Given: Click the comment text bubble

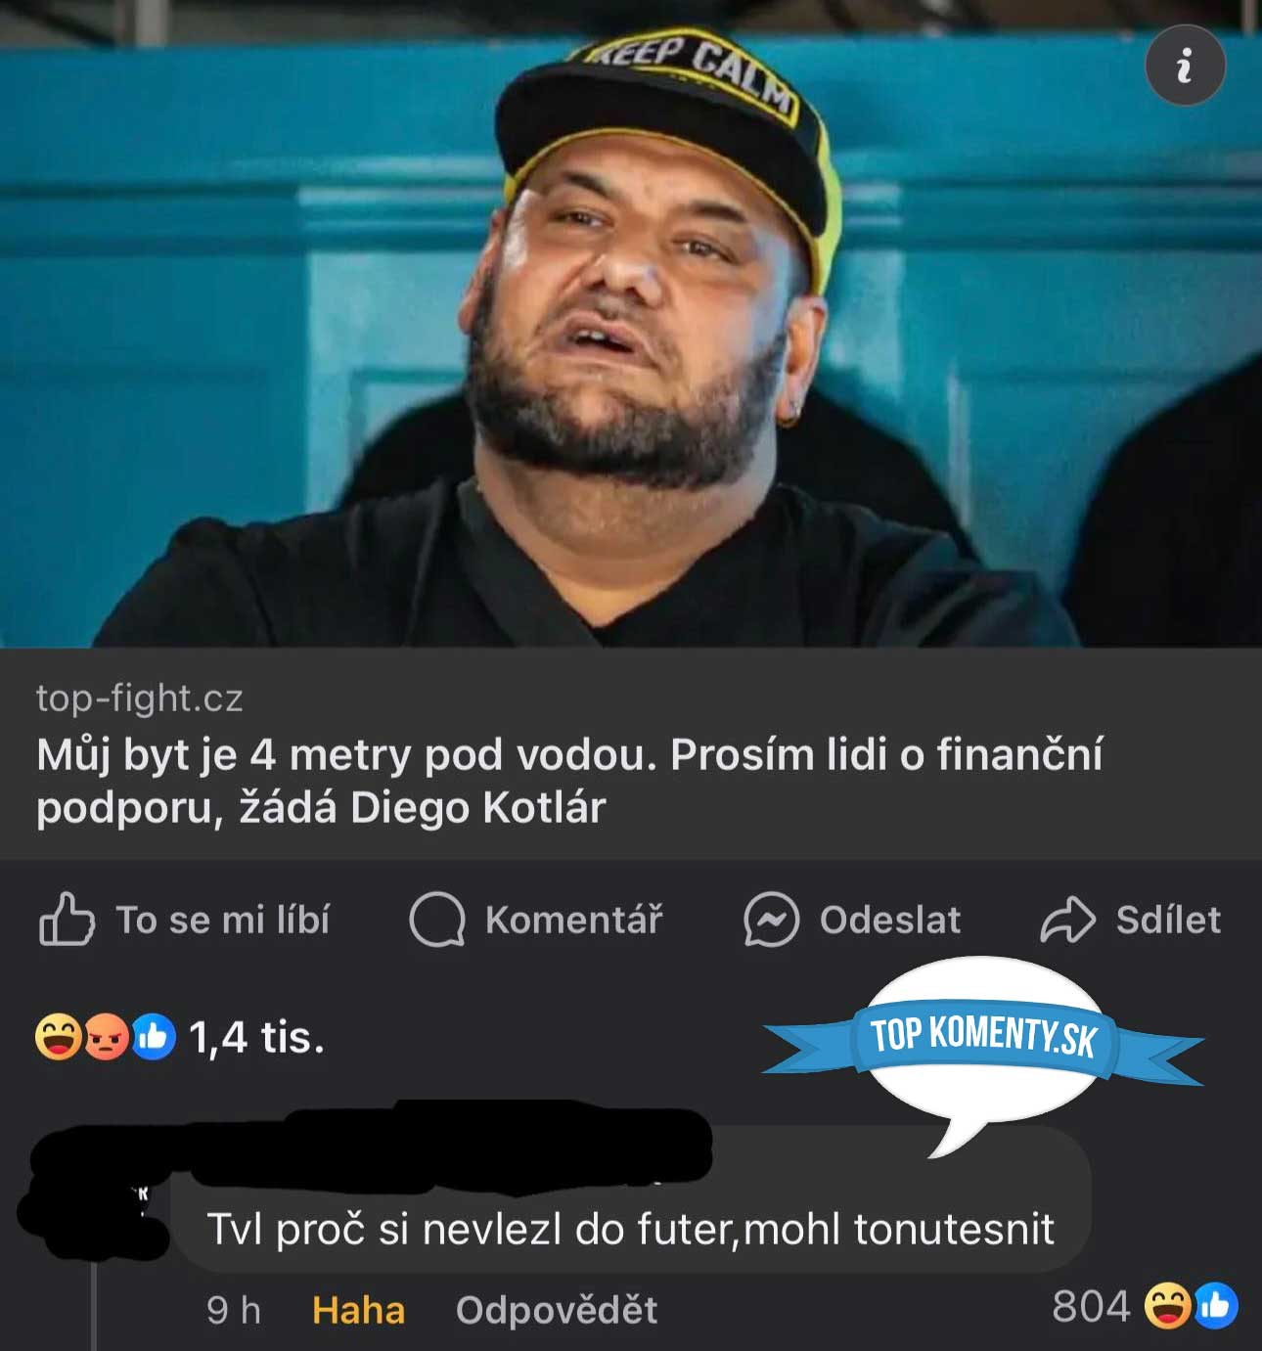Looking at the screenshot, I should [x=630, y=1199].
